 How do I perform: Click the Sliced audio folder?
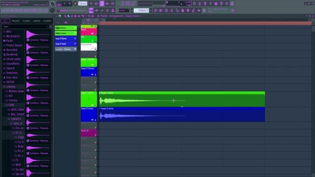[12, 59]
